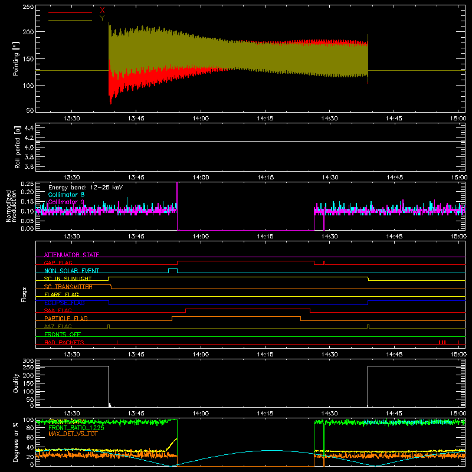The height and width of the screenshot is (472, 472).
Task: Click 13:30 label below the Pointing plot
Action: pyautogui.click(x=72, y=119)
